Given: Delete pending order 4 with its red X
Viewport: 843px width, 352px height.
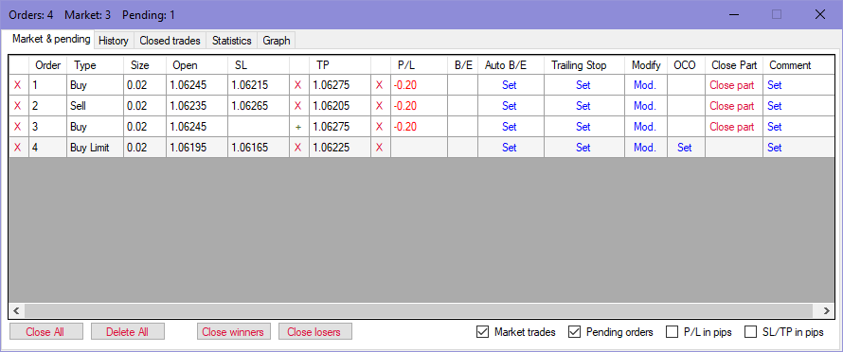Looking at the screenshot, I should (x=18, y=148).
